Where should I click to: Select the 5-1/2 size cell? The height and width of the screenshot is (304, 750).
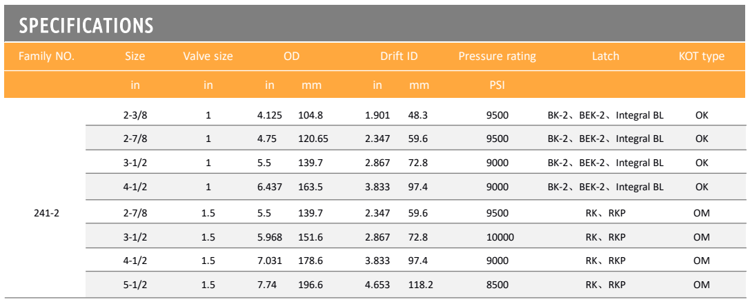click(x=135, y=285)
